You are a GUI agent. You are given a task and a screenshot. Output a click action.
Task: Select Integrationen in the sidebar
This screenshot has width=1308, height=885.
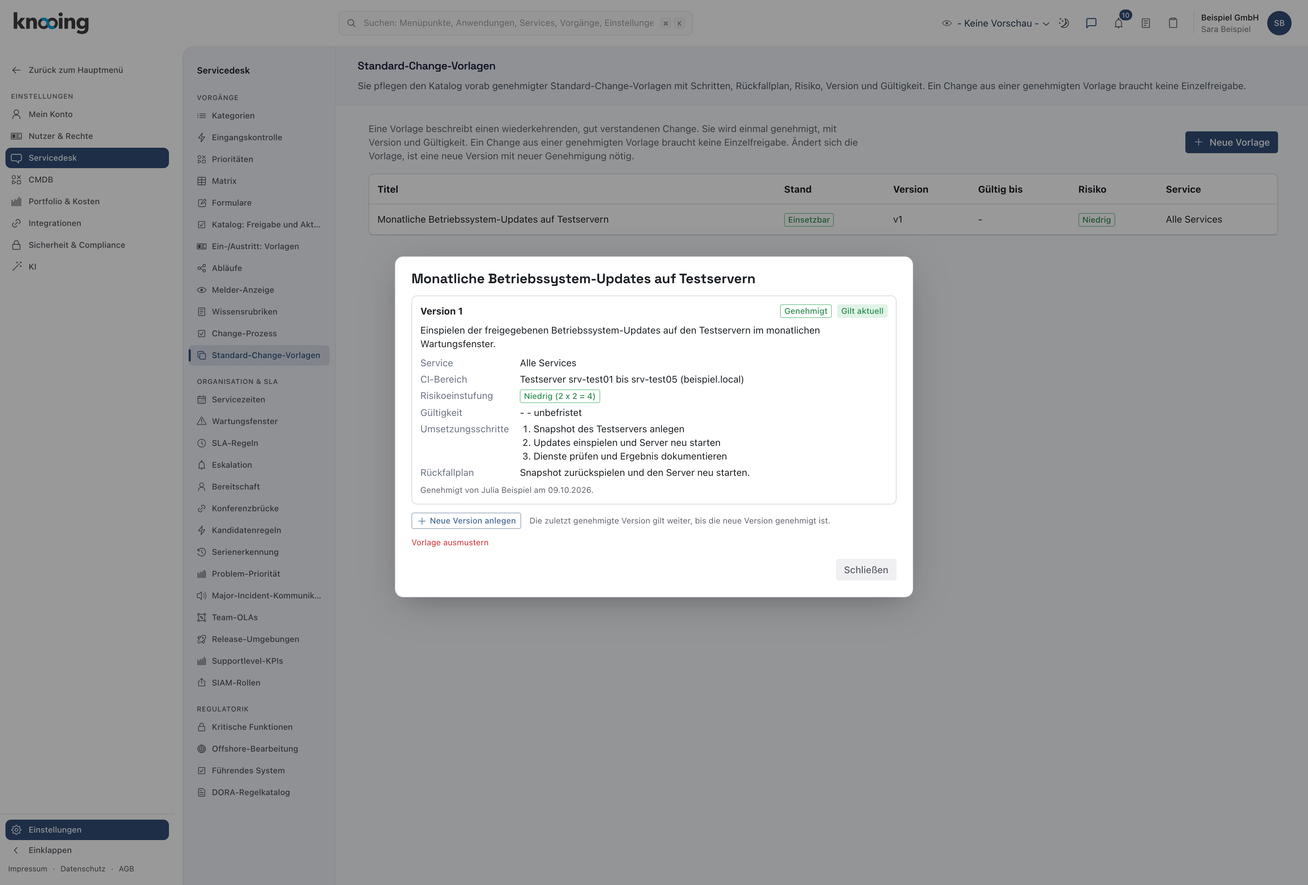tap(87, 223)
